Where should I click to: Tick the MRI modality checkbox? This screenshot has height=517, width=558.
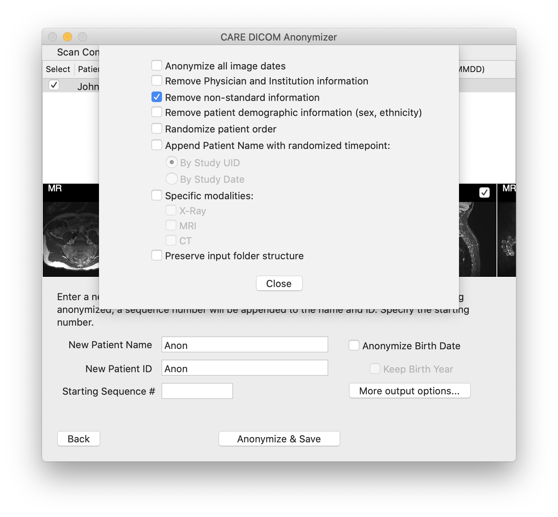[x=171, y=225]
